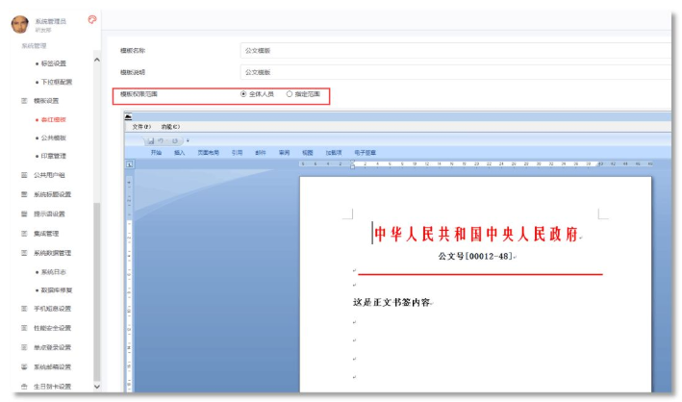Open the 文件(F) menu in editor
Screen dimensions: 682x402
141,127
